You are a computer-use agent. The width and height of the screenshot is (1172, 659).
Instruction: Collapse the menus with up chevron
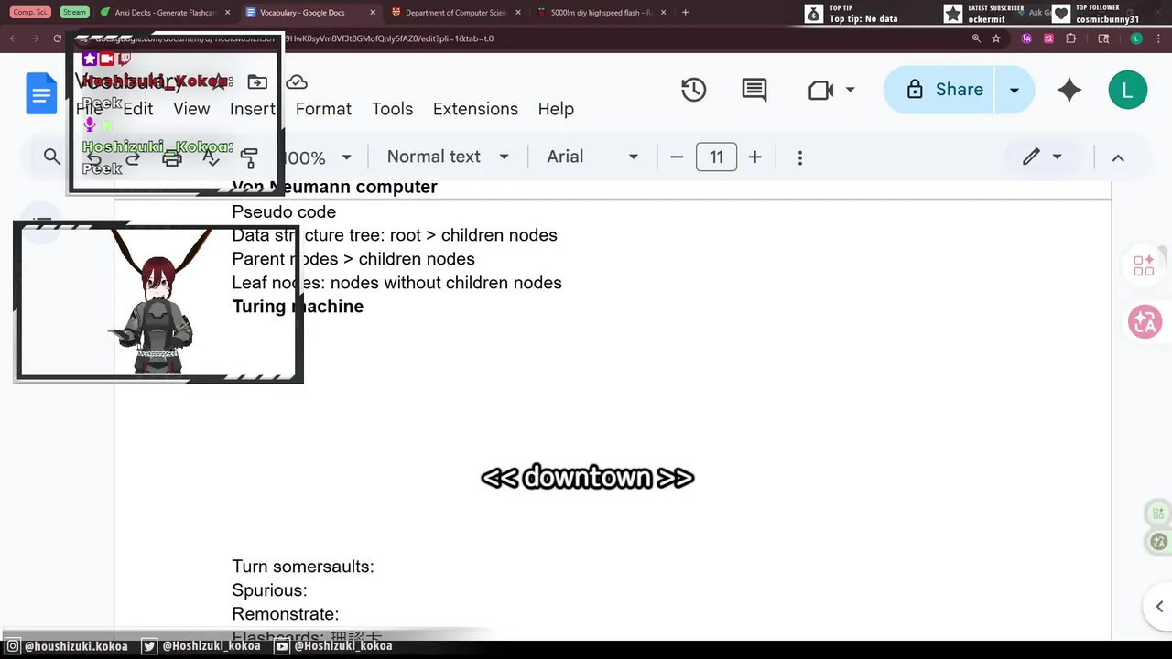(x=1118, y=157)
